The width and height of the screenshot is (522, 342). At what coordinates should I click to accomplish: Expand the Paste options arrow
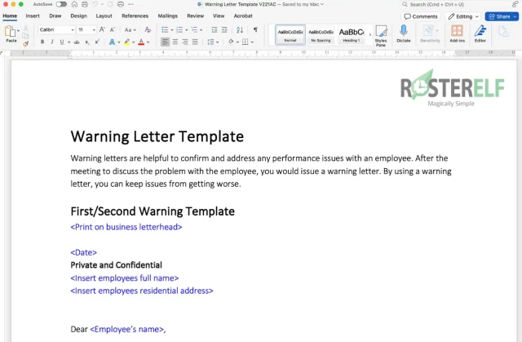click(18, 30)
